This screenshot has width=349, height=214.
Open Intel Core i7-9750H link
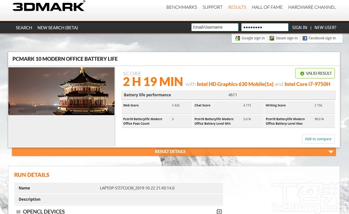click(x=307, y=84)
